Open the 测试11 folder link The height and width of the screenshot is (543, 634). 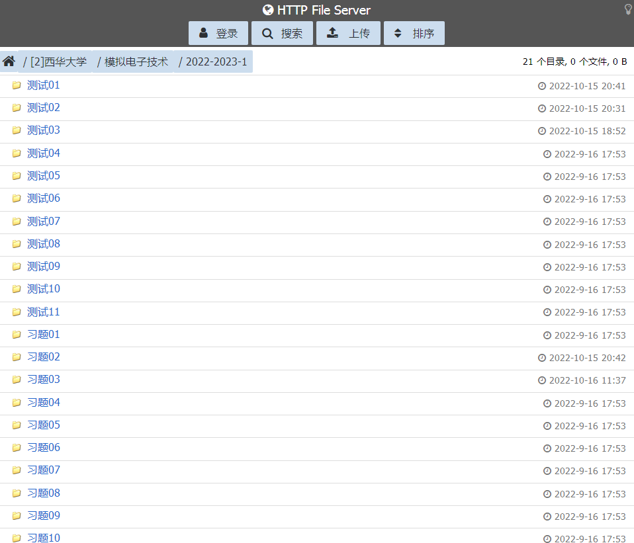tap(43, 312)
